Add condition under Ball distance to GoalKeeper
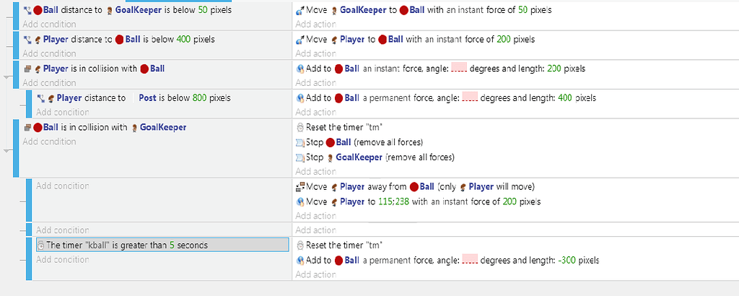Viewport: 739px width, 296px height. (x=49, y=24)
